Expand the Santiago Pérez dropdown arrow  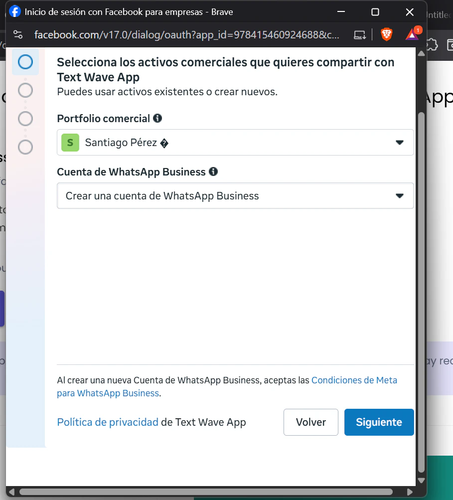400,143
